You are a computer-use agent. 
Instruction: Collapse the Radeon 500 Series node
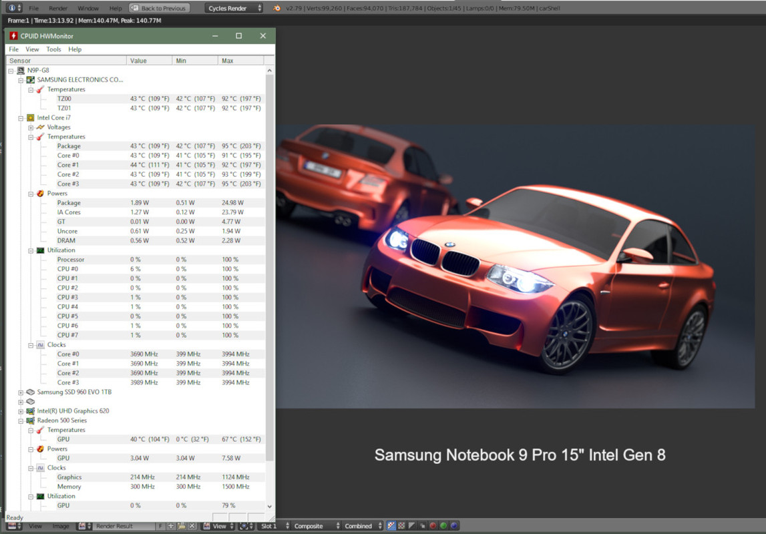click(21, 421)
